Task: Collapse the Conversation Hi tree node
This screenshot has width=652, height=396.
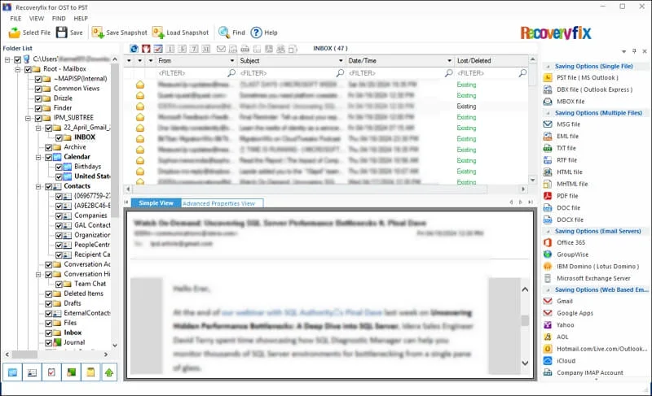Action: pos(38,274)
